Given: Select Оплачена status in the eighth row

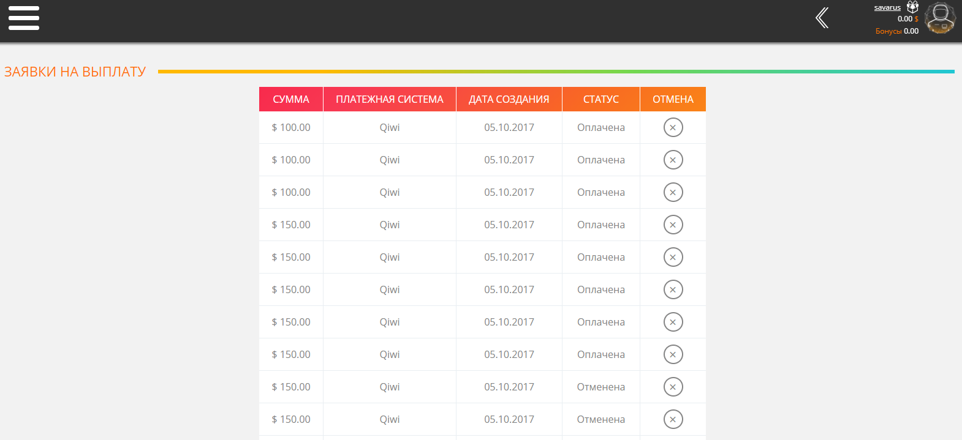Looking at the screenshot, I should tap(601, 354).
